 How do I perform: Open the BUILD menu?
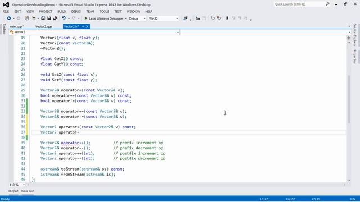coord(61,11)
